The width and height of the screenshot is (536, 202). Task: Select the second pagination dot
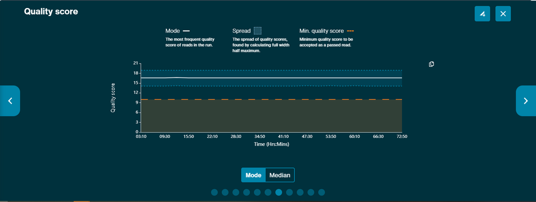pos(225,192)
